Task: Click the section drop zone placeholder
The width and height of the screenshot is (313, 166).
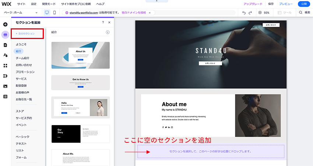Action: click(x=211, y=151)
